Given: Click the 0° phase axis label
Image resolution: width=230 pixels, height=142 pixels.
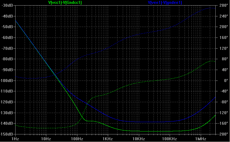Looking at the screenshot, I should tap(226, 81).
